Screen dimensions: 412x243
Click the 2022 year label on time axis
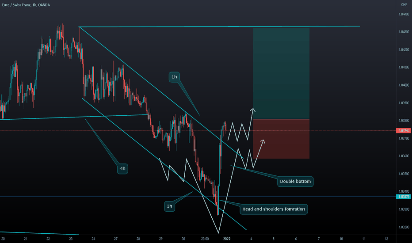coord(227,239)
